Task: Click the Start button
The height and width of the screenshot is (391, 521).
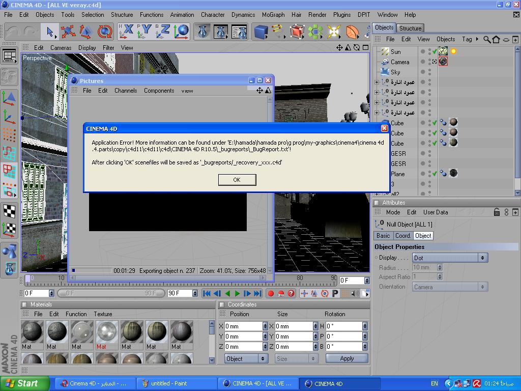Action: pyautogui.click(x=24, y=383)
